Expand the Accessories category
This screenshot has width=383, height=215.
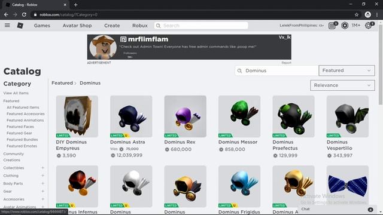coord(42,199)
